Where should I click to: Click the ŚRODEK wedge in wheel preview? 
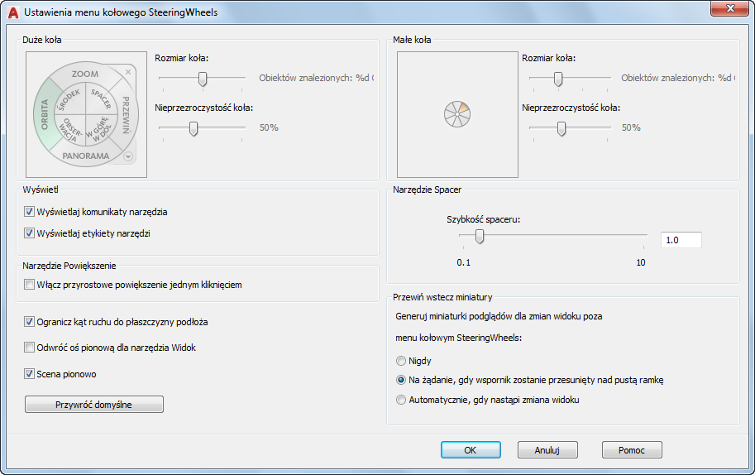click(69, 100)
